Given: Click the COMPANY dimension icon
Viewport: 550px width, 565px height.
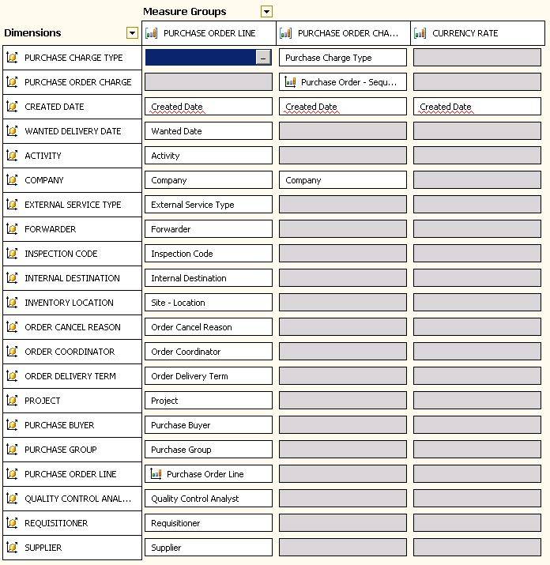Looking at the screenshot, I should pyautogui.click(x=12, y=180).
